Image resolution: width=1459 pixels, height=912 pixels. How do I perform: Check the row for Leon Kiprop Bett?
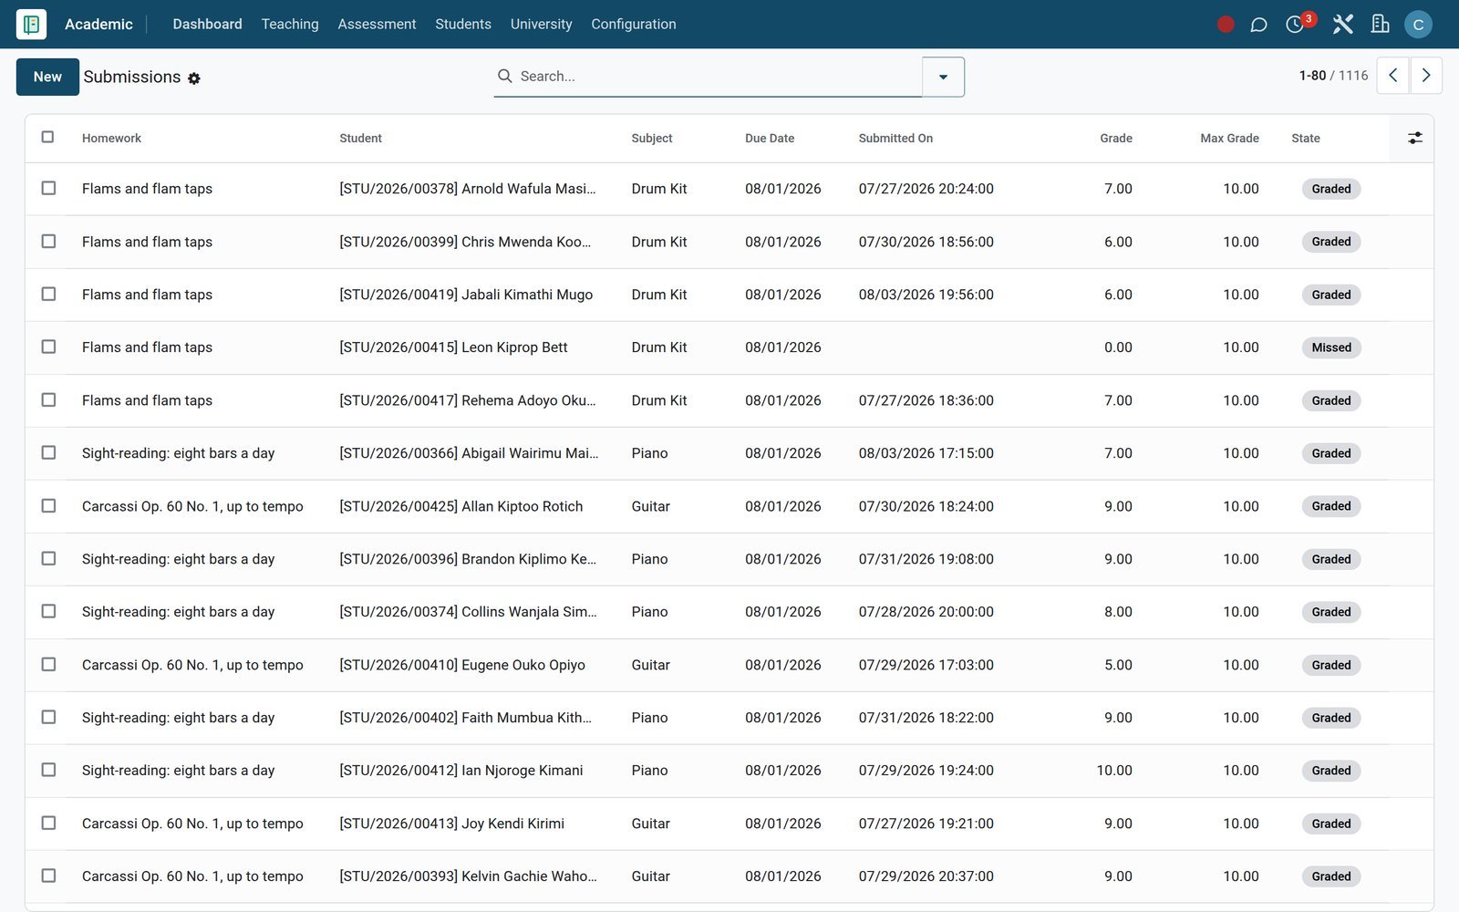click(48, 347)
